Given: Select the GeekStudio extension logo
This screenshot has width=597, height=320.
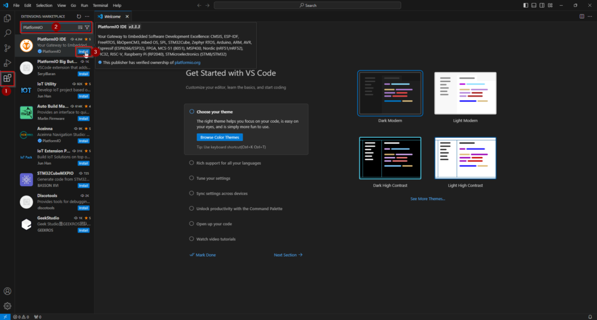Looking at the screenshot, I should 26,224.
